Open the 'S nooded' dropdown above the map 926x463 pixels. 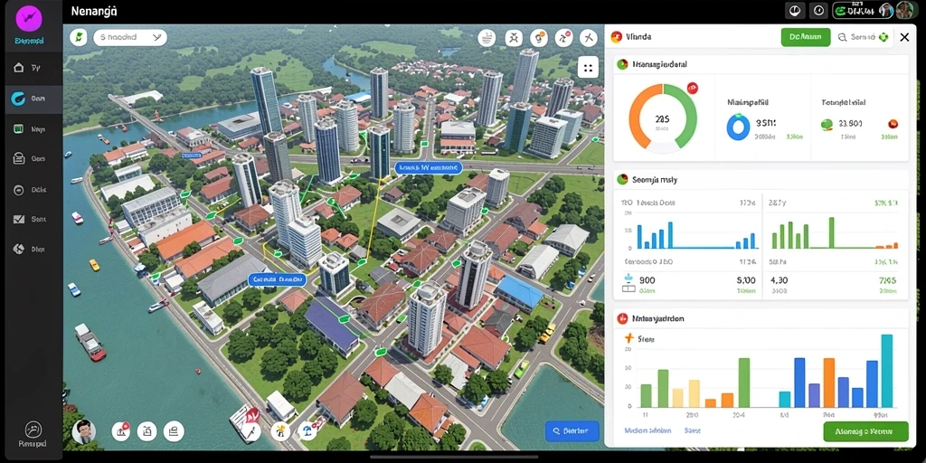130,38
